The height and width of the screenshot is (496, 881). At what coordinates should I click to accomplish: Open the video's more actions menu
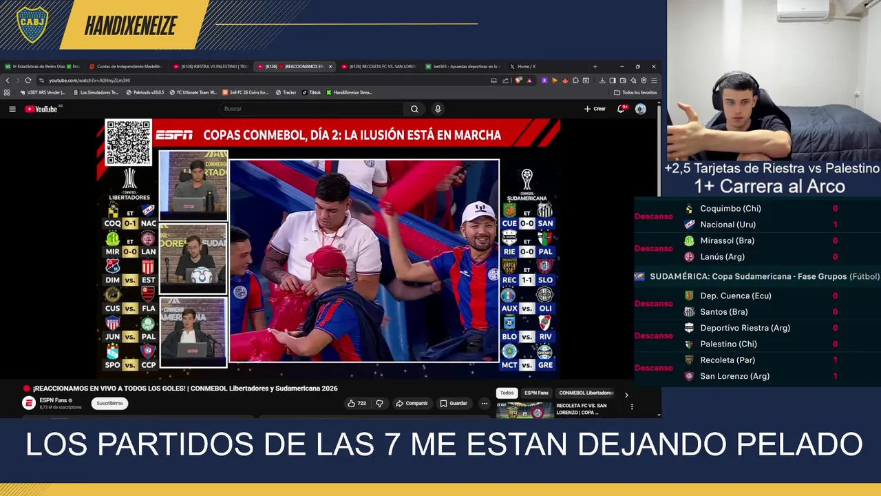click(x=485, y=404)
